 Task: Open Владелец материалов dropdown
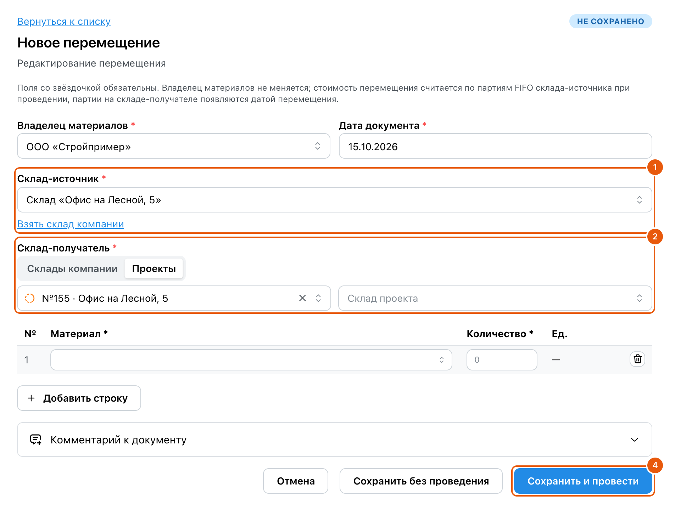[x=174, y=146]
